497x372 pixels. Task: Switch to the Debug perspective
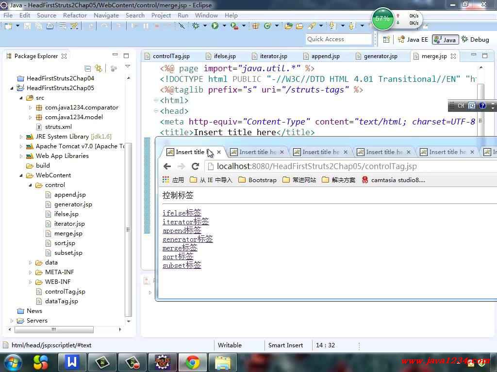[x=475, y=39]
